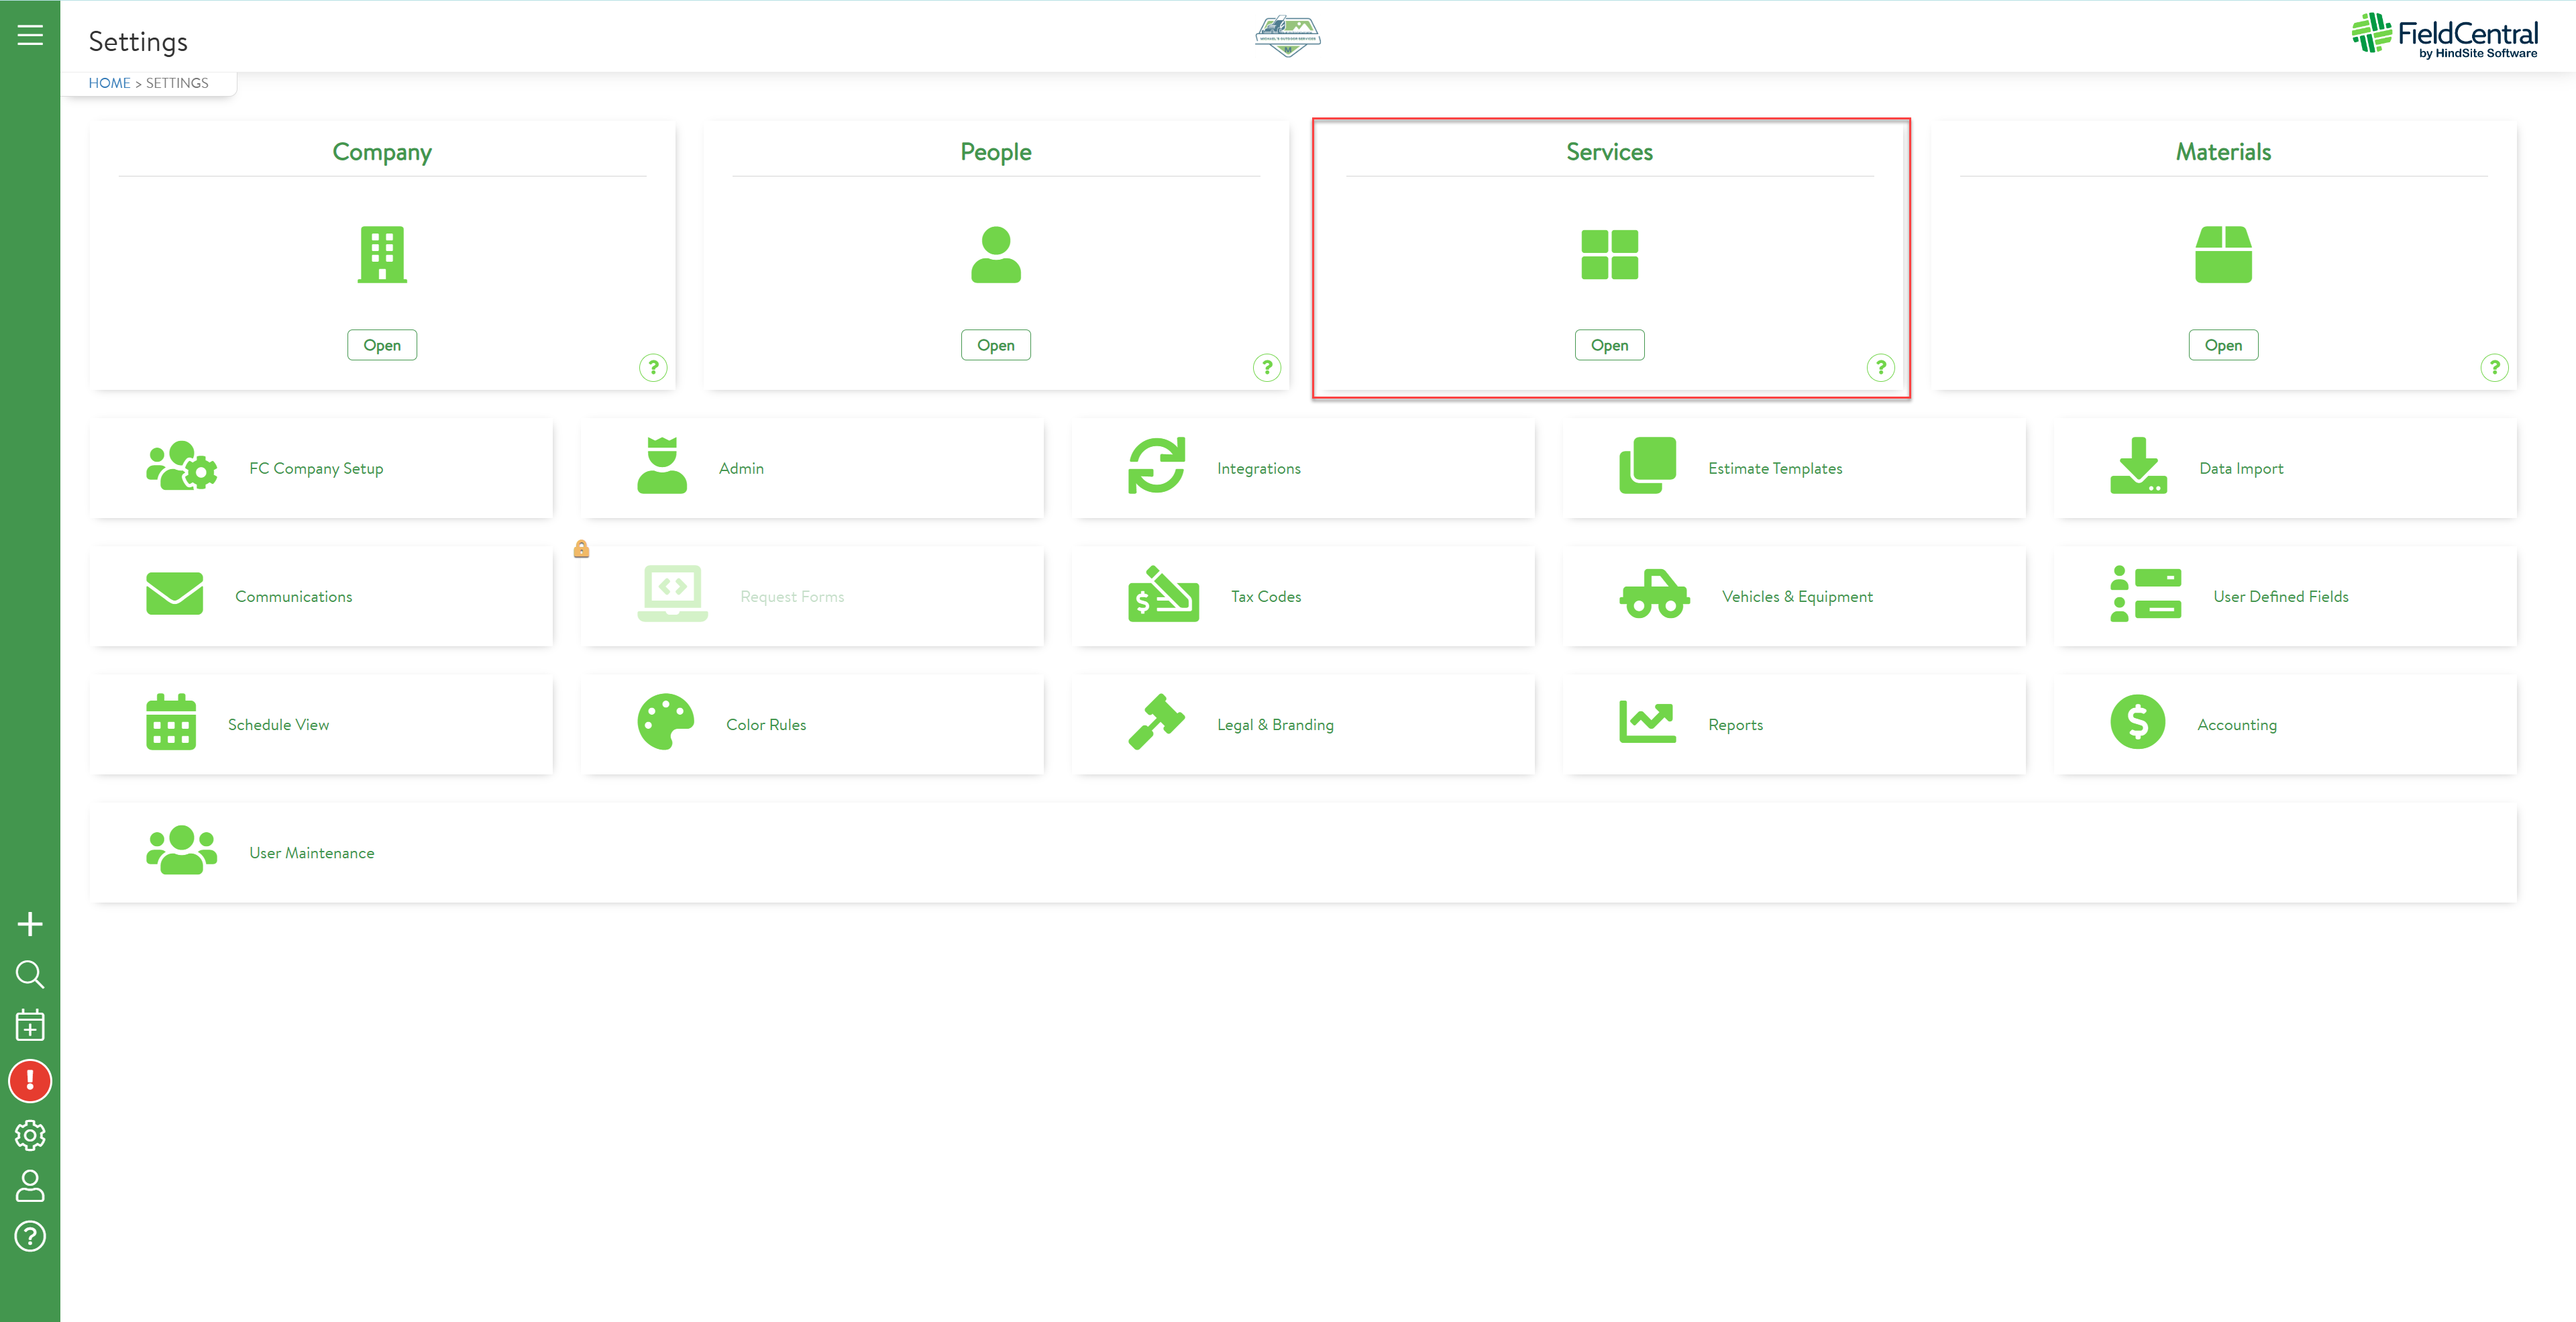Click the Open button under Company
Viewport: 2576px width, 1322px height.
pos(382,345)
